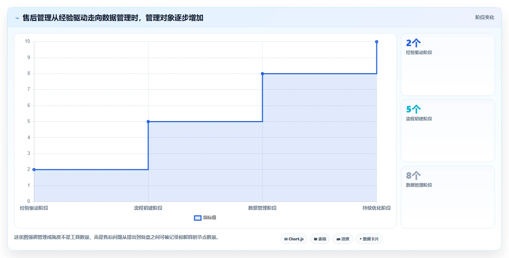This screenshot has height=258, width=509.
Task: Click the chart title about 售后管理
Action: [113, 18]
